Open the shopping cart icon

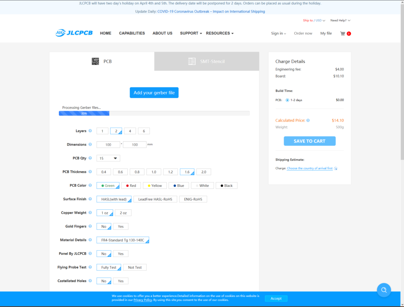(342, 33)
